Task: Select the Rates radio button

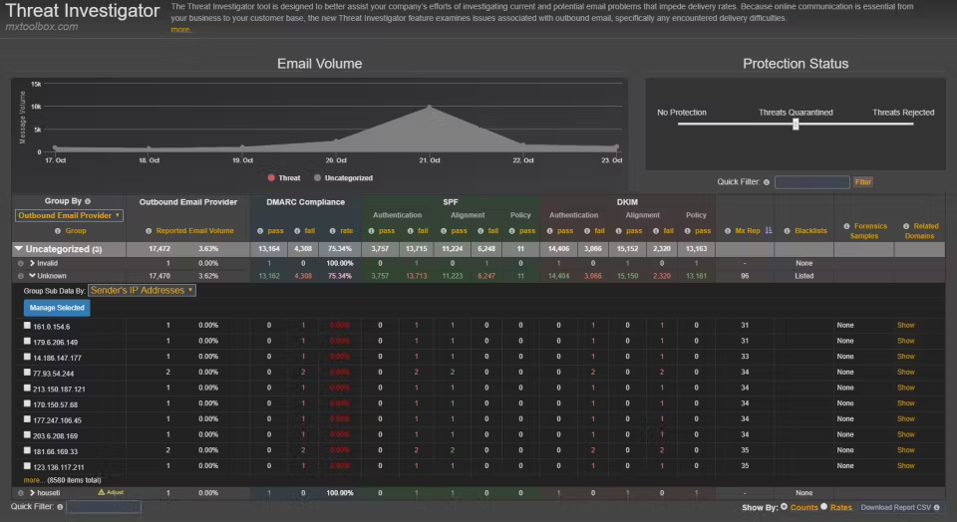Action: click(823, 507)
